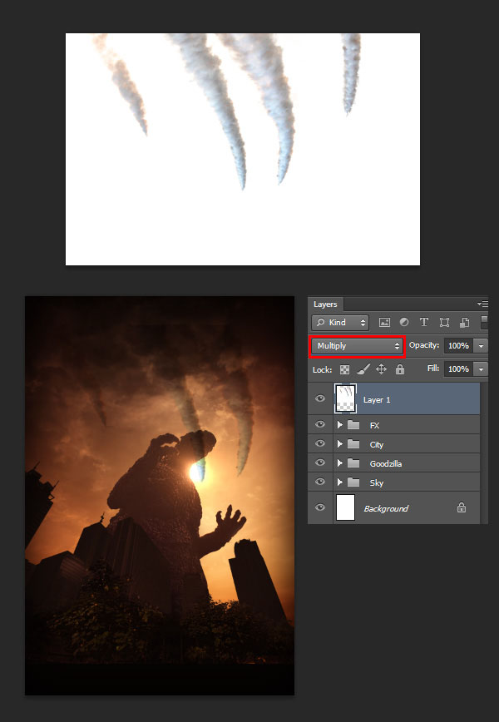Toggle lock image pixels brush icon
The width and height of the screenshot is (499, 722).
[363, 369]
